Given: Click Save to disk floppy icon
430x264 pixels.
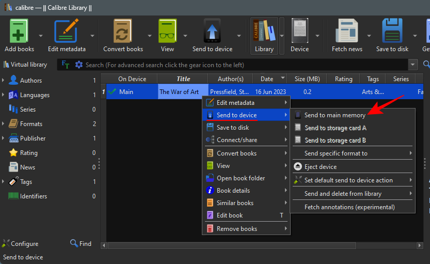Looking at the screenshot, I should coord(392,32).
